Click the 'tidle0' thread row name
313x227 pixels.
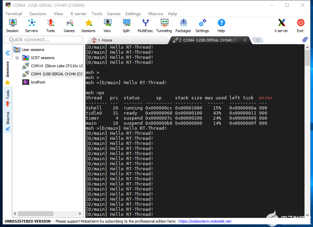tap(94, 113)
